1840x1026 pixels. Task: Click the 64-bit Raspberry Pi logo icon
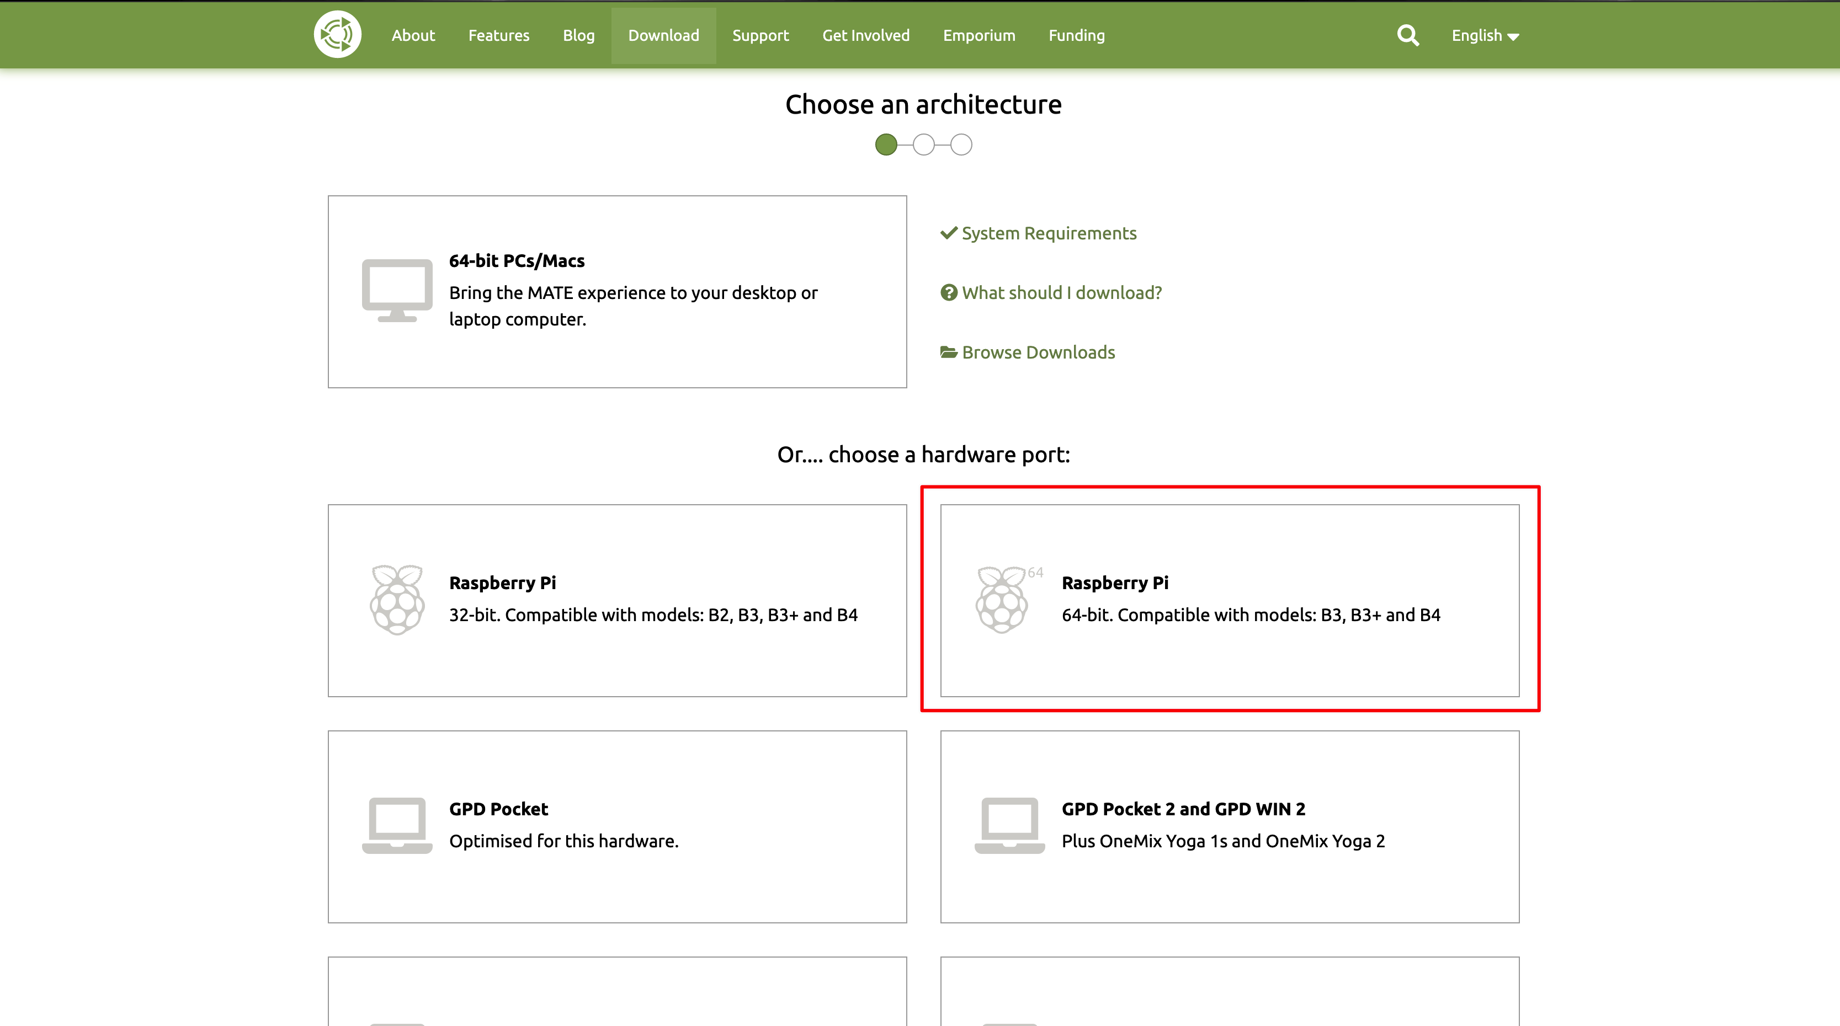[x=1002, y=600]
